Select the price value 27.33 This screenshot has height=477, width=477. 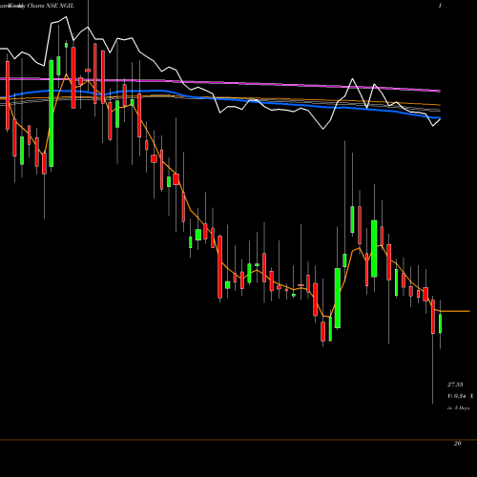point(455,384)
